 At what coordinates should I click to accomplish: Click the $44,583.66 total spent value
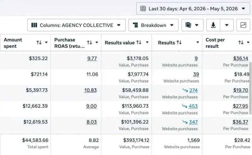35,140
